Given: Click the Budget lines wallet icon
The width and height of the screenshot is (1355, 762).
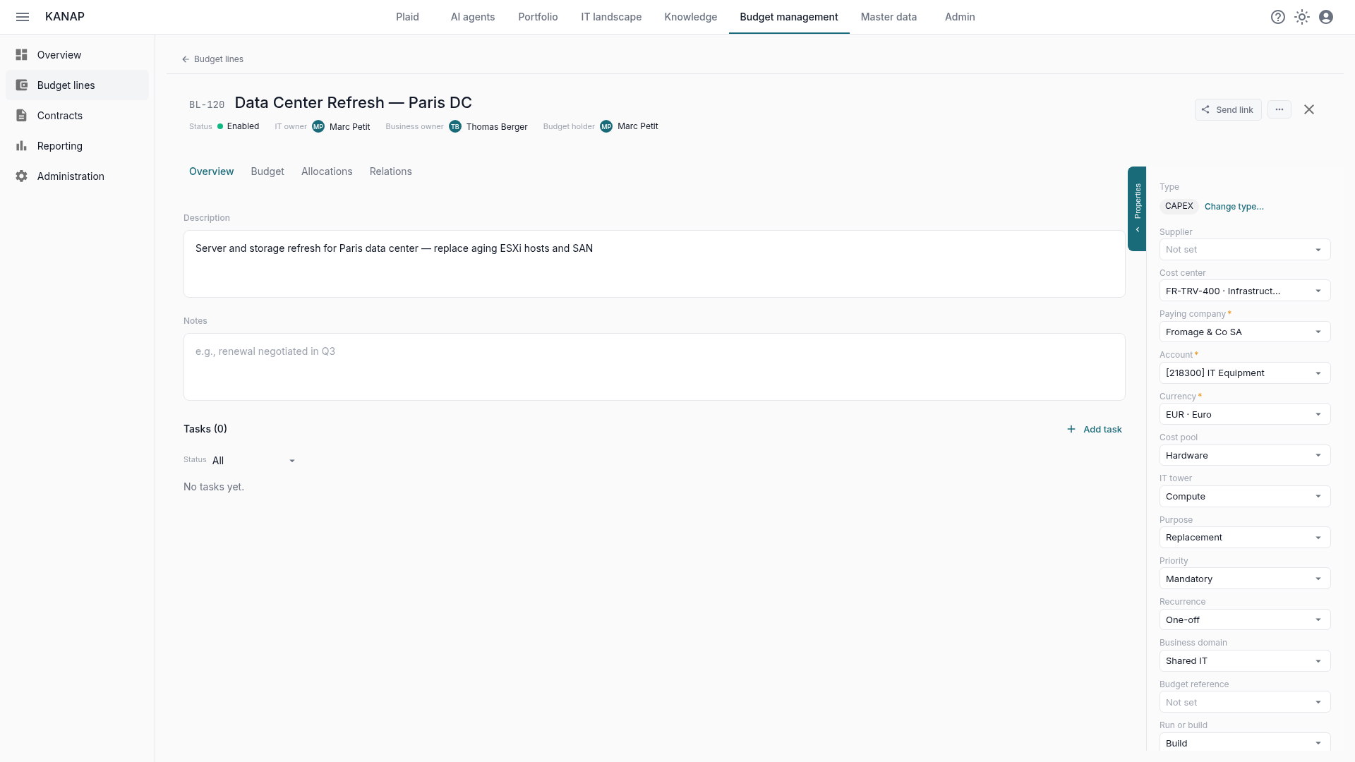Looking at the screenshot, I should (x=22, y=85).
